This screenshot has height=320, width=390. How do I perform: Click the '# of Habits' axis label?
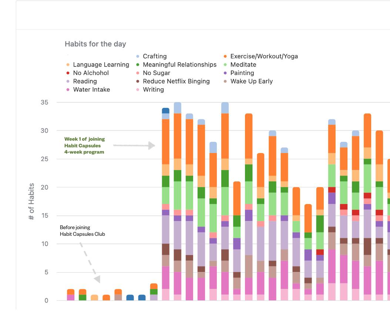(31, 201)
